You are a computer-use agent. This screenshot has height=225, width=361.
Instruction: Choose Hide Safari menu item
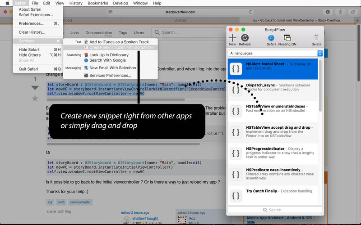[x=38, y=49]
